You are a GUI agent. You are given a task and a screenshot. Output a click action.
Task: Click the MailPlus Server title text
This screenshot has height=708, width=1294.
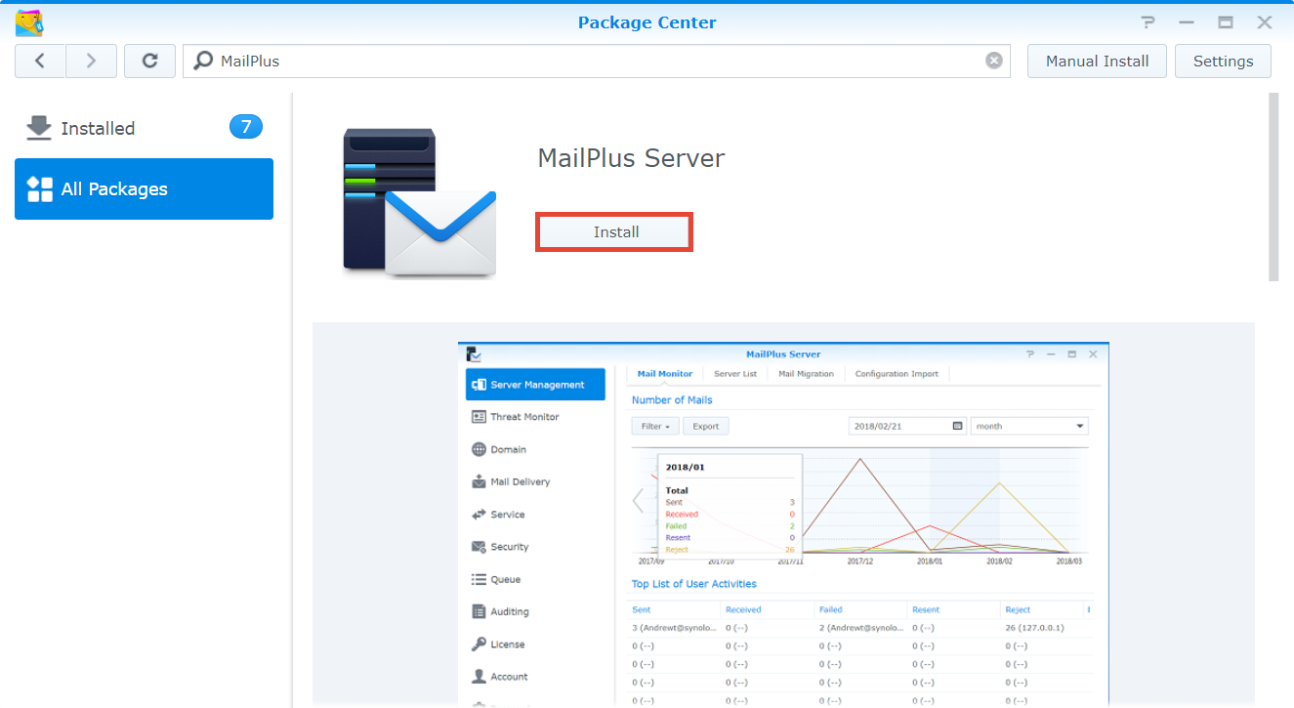pyautogui.click(x=631, y=158)
